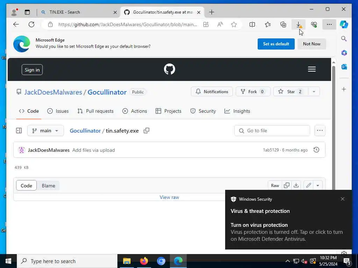Viewport: 358px width, 268px height.
Task: Click the GitHub Sign in button
Action: pos(32,70)
